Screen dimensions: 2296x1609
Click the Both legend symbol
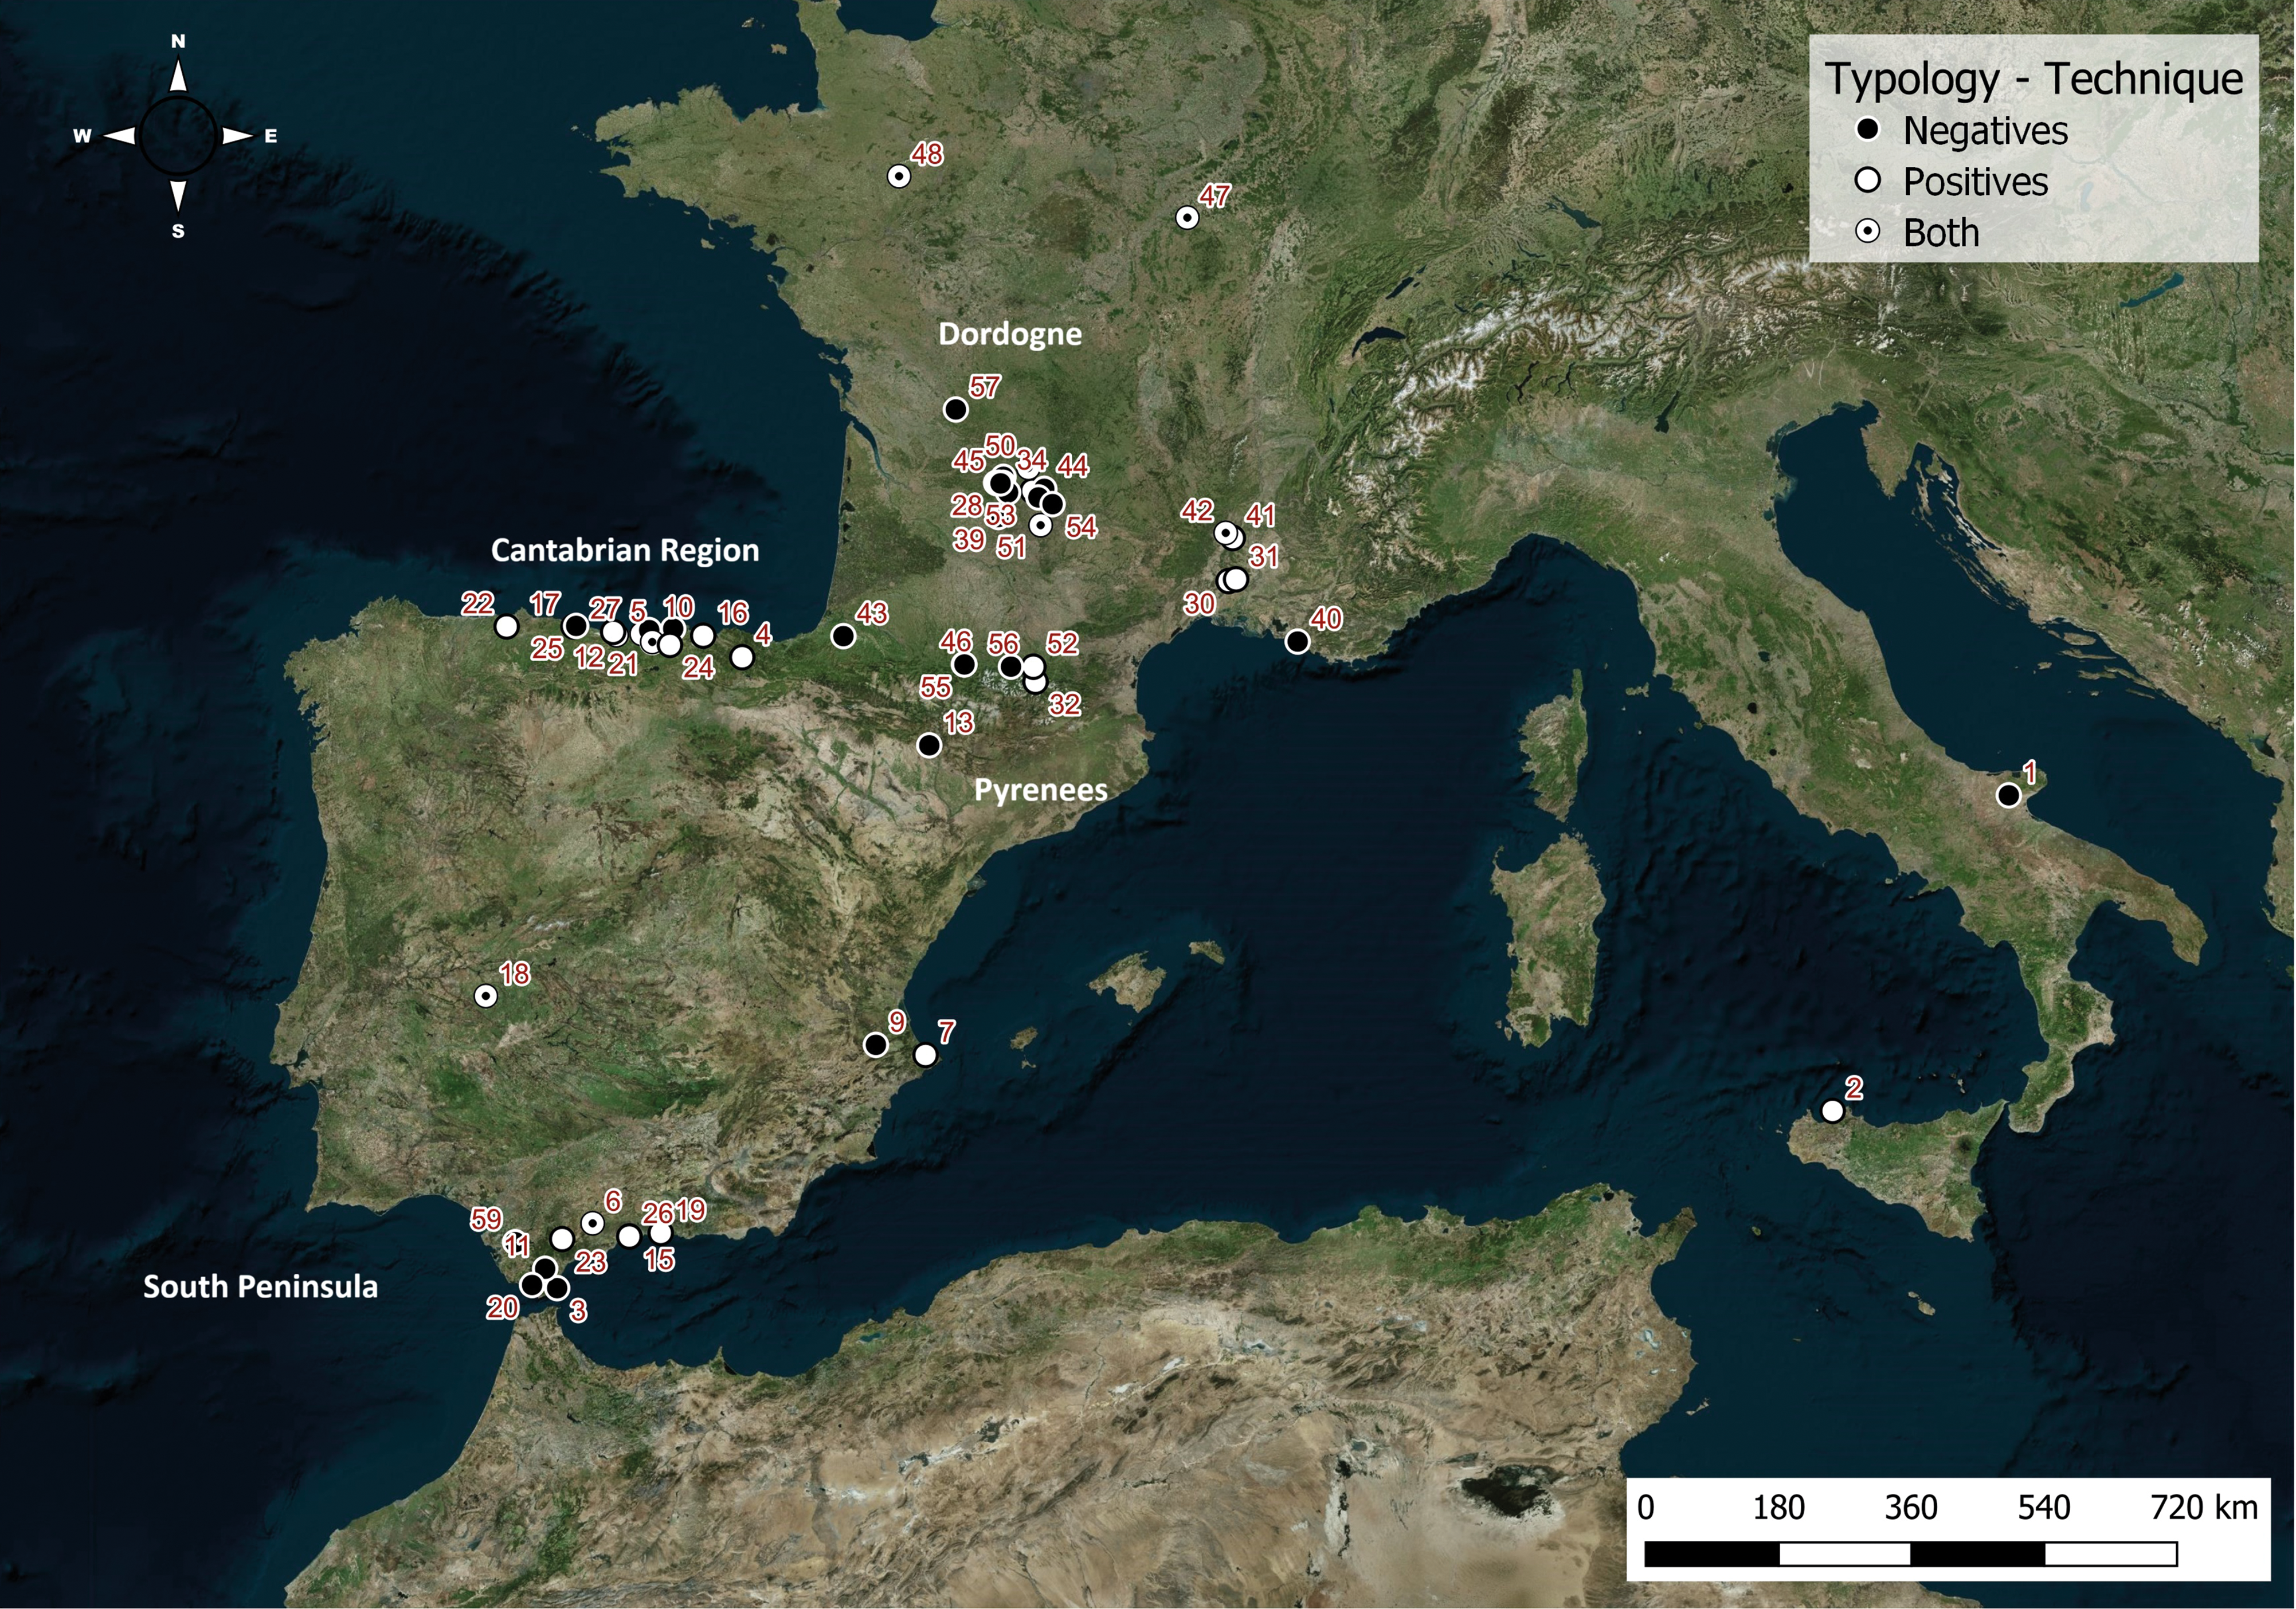click(x=1867, y=232)
